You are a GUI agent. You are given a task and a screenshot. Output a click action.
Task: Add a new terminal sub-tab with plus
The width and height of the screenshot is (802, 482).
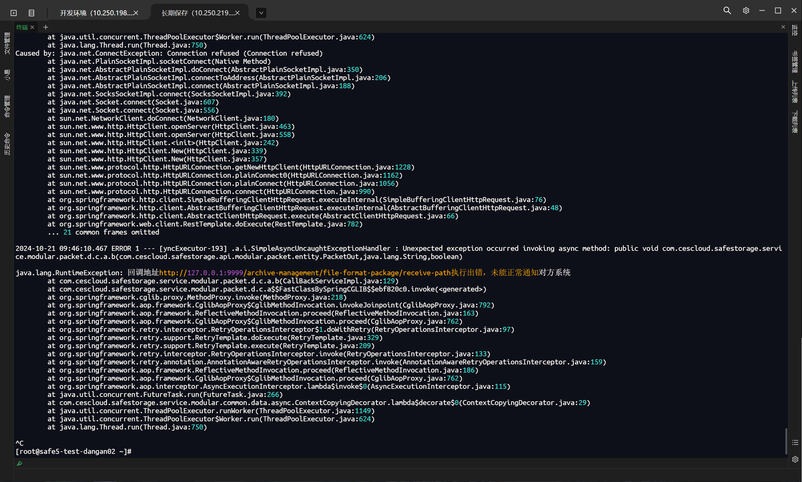pos(45,27)
